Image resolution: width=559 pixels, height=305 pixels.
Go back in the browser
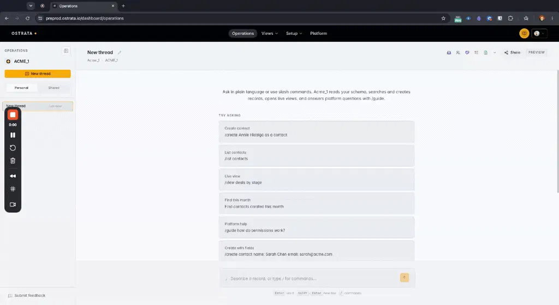click(x=7, y=18)
